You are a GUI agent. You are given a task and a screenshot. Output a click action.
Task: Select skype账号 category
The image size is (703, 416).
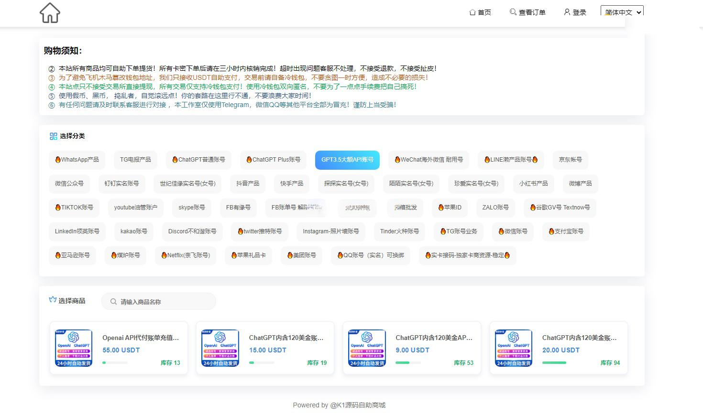point(191,208)
